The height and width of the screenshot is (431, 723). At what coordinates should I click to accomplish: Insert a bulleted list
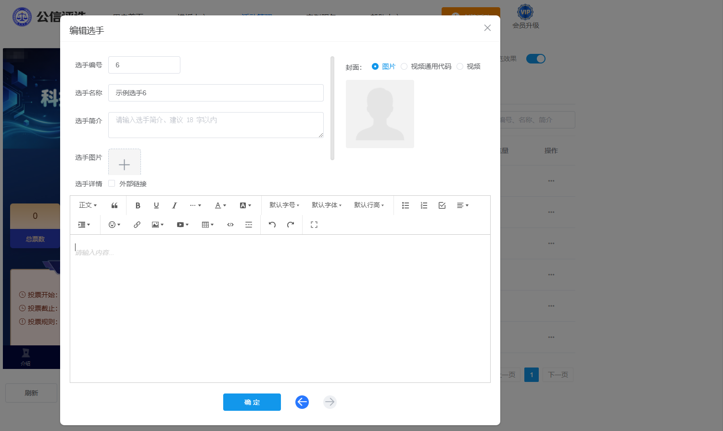pyautogui.click(x=406, y=205)
